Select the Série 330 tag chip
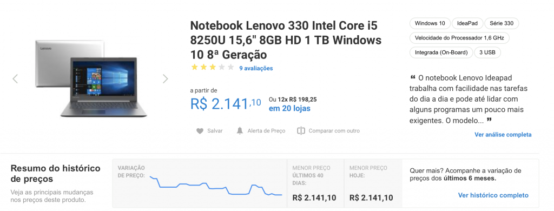The image size is (554, 211). 502,23
